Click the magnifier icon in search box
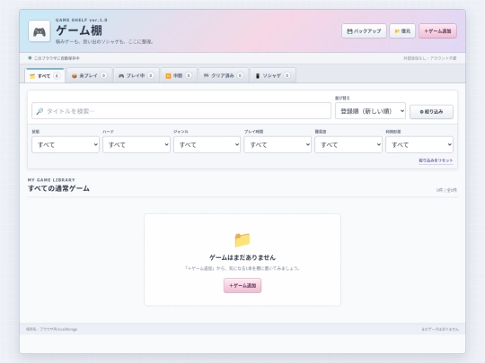The image size is (485, 363). coord(40,111)
